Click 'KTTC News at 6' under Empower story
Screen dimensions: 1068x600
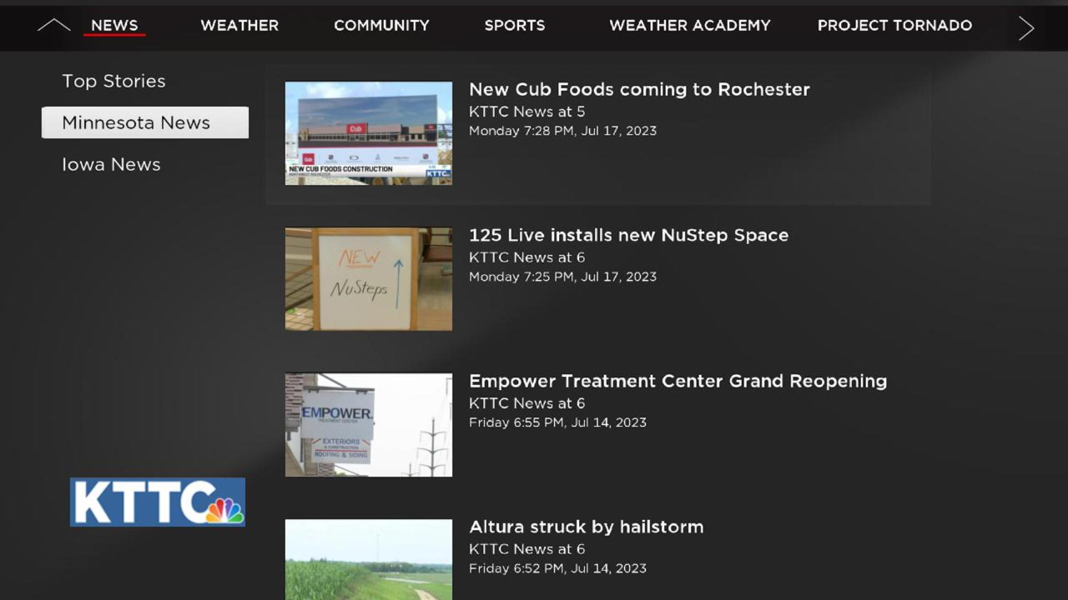tap(527, 403)
